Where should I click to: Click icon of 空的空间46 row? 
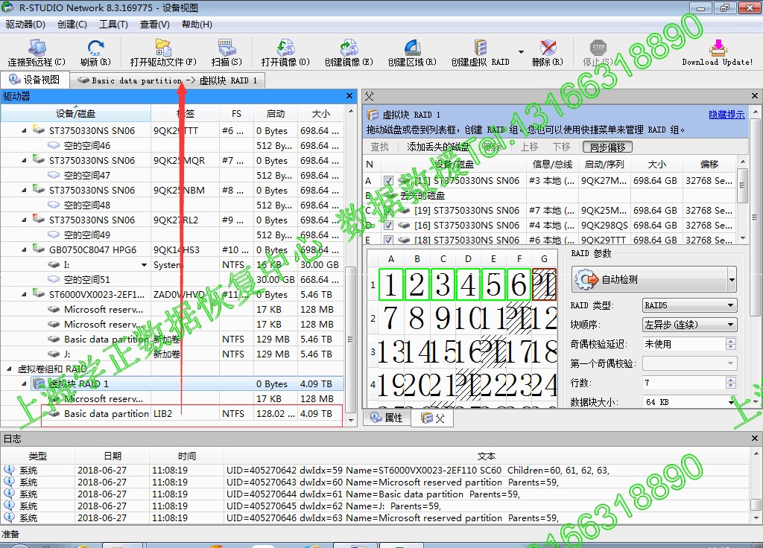(x=54, y=145)
